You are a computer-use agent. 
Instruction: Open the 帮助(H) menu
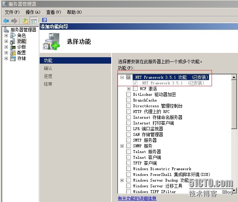(74, 12)
